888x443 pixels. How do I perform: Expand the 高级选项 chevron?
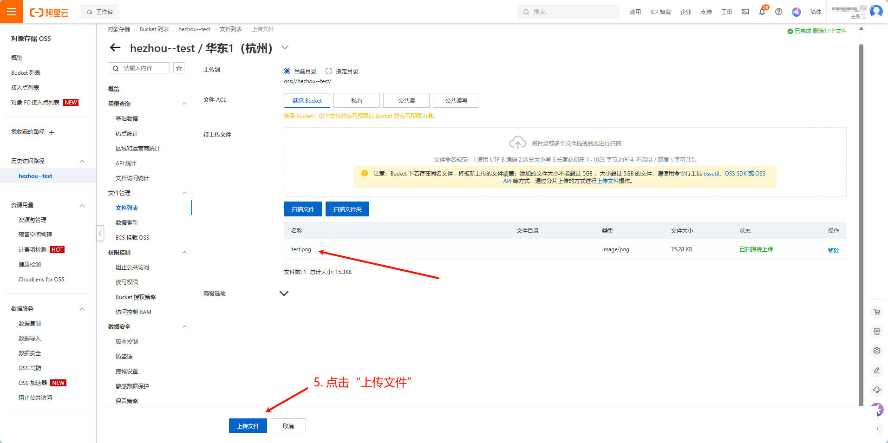(284, 293)
